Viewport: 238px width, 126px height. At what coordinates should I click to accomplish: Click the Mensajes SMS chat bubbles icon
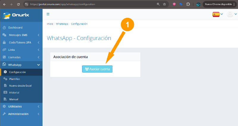[4, 35]
